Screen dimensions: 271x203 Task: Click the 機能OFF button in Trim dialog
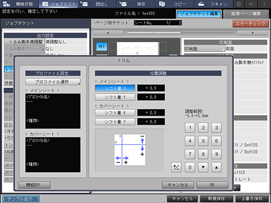(x=34, y=185)
